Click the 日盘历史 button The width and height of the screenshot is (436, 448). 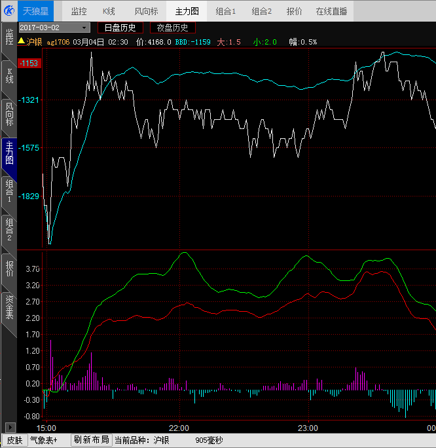[x=120, y=28]
